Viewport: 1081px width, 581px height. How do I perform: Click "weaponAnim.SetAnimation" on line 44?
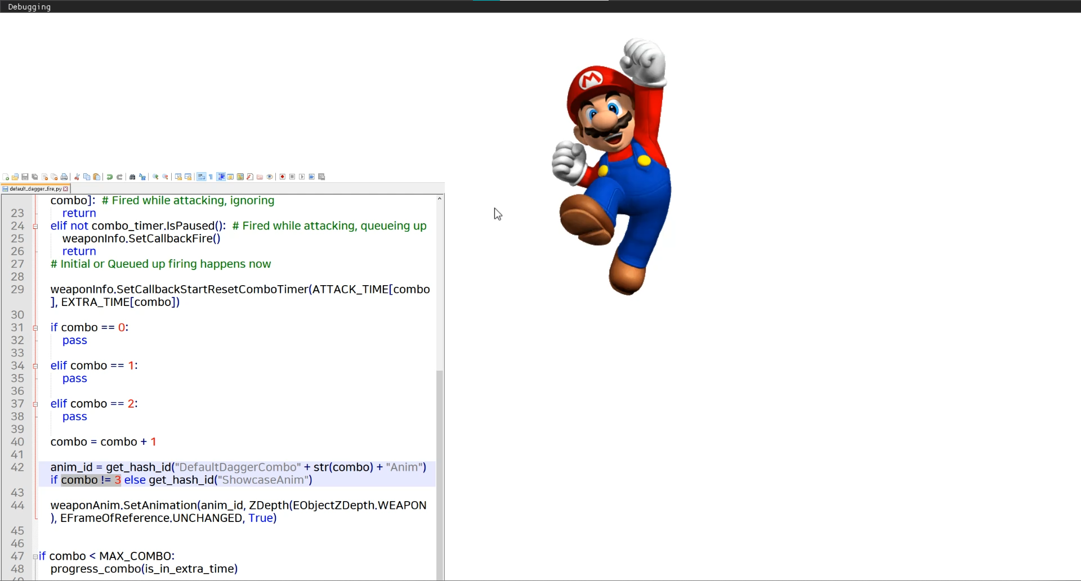click(123, 506)
